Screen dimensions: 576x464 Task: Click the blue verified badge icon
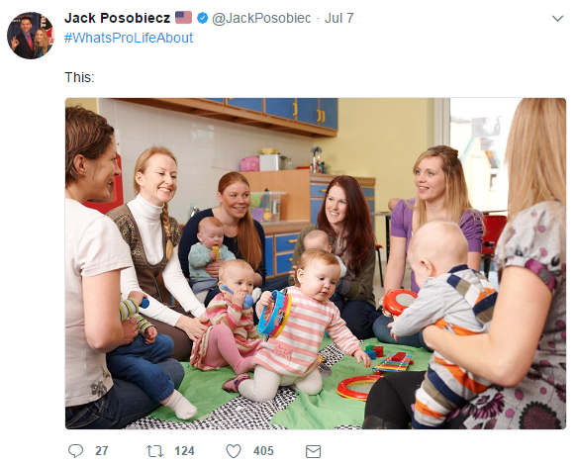click(203, 18)
